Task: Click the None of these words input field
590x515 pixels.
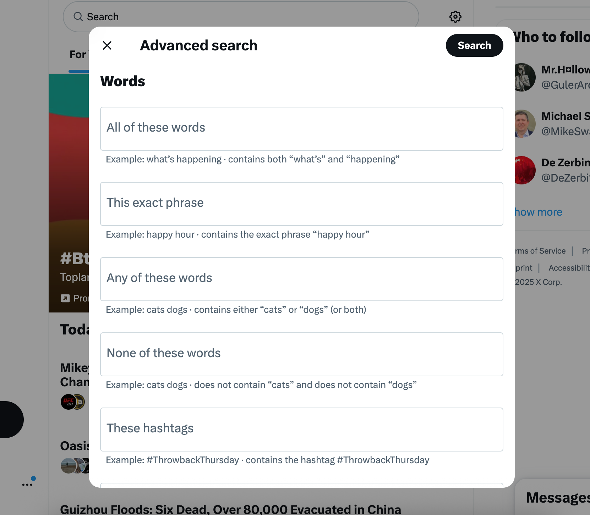Action: click(x=301, y=354)
